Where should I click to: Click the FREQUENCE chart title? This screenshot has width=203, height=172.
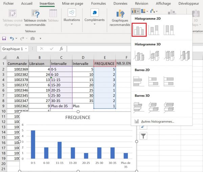78,118
